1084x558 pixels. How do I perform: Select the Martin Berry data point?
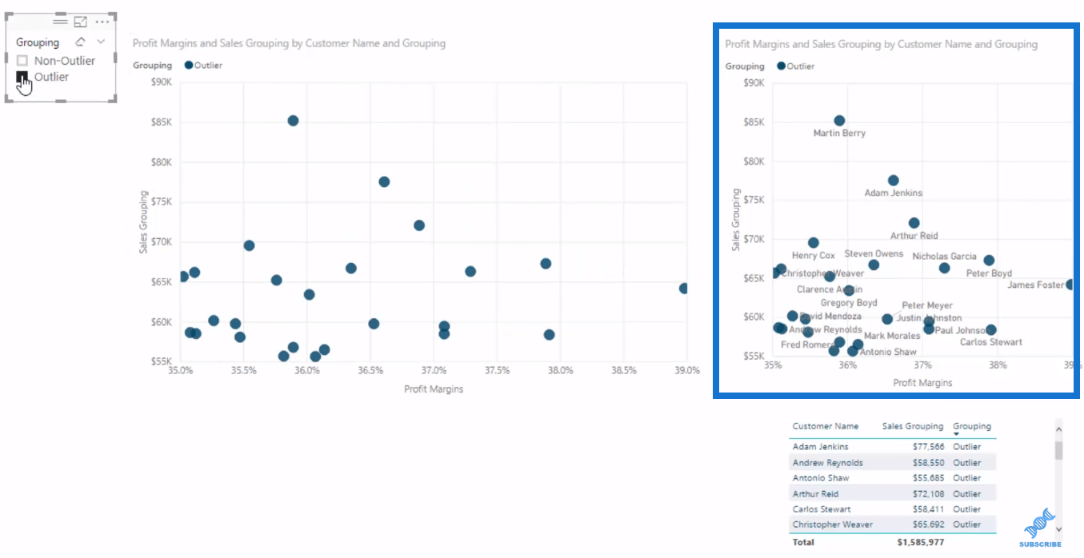(839, 121)
